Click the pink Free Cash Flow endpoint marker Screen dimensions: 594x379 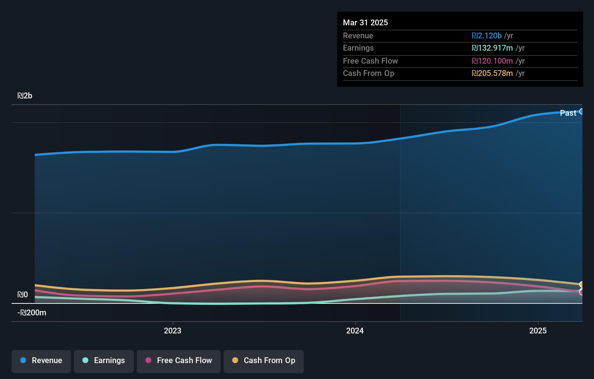[581, 292]
